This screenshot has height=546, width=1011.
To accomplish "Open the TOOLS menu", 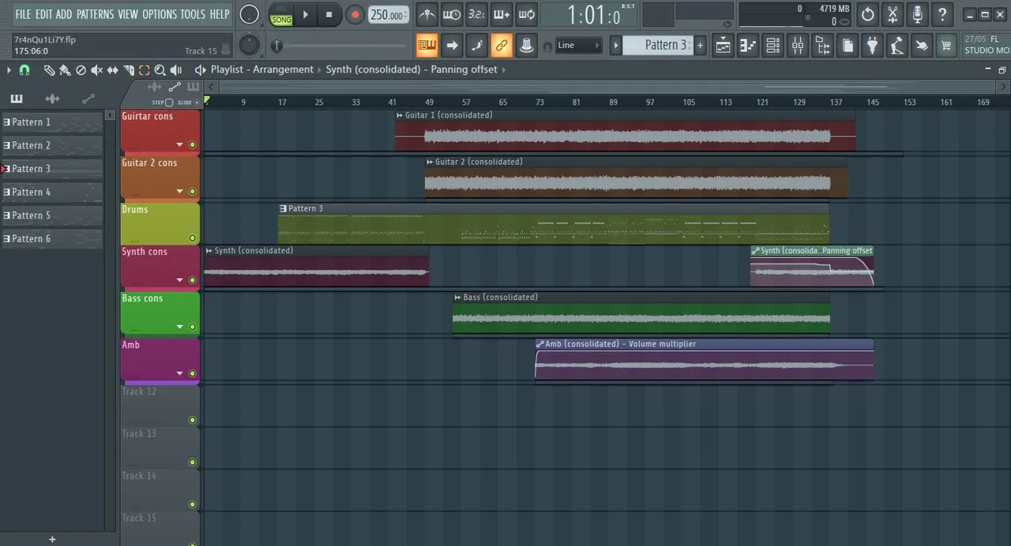I will tap(193, 14).
